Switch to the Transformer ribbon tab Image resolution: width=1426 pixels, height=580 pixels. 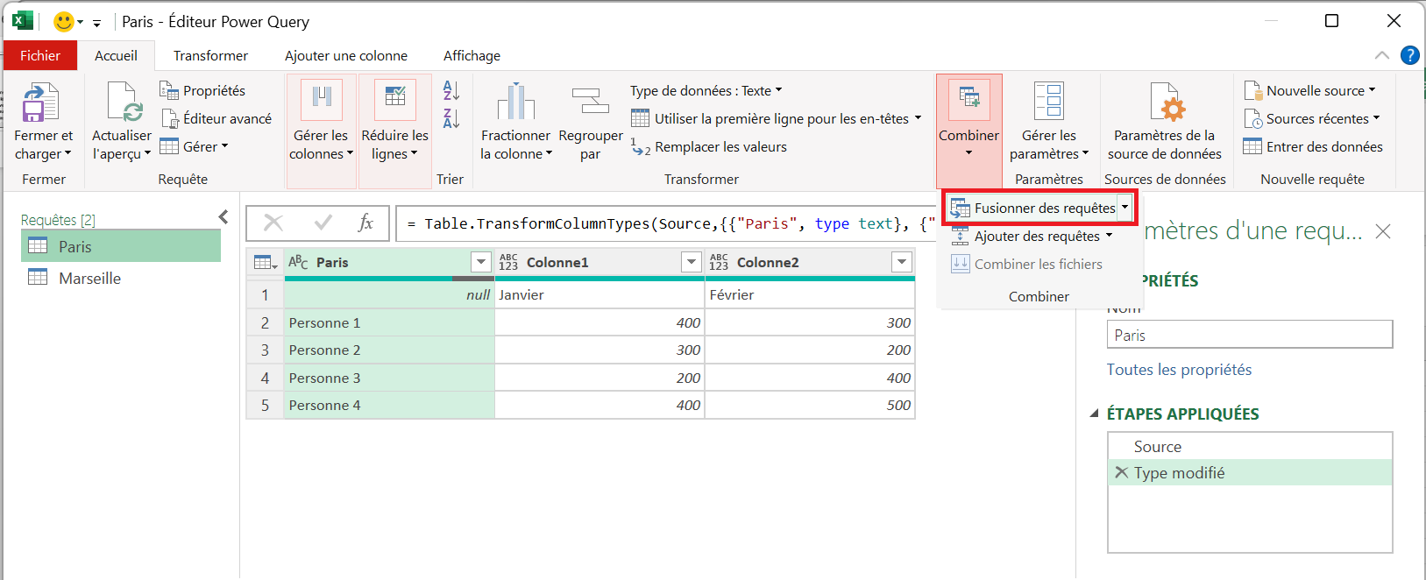pos(210,55)
